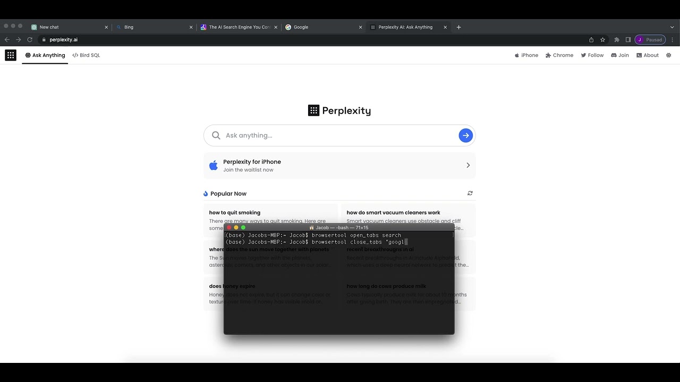
Task: Click the share page icon in the address bar
Action: [x=591, y=40]
